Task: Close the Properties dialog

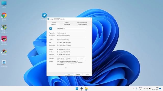Action: pos(90,19)
